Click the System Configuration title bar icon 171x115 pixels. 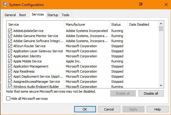(x=5, y=4)
